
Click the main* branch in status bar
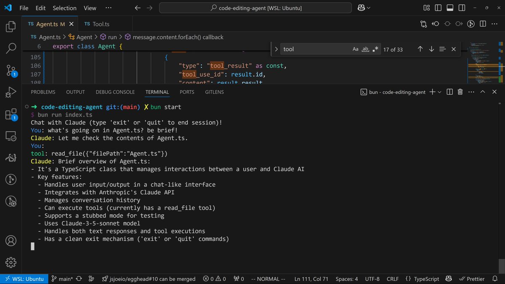(61, 279)
